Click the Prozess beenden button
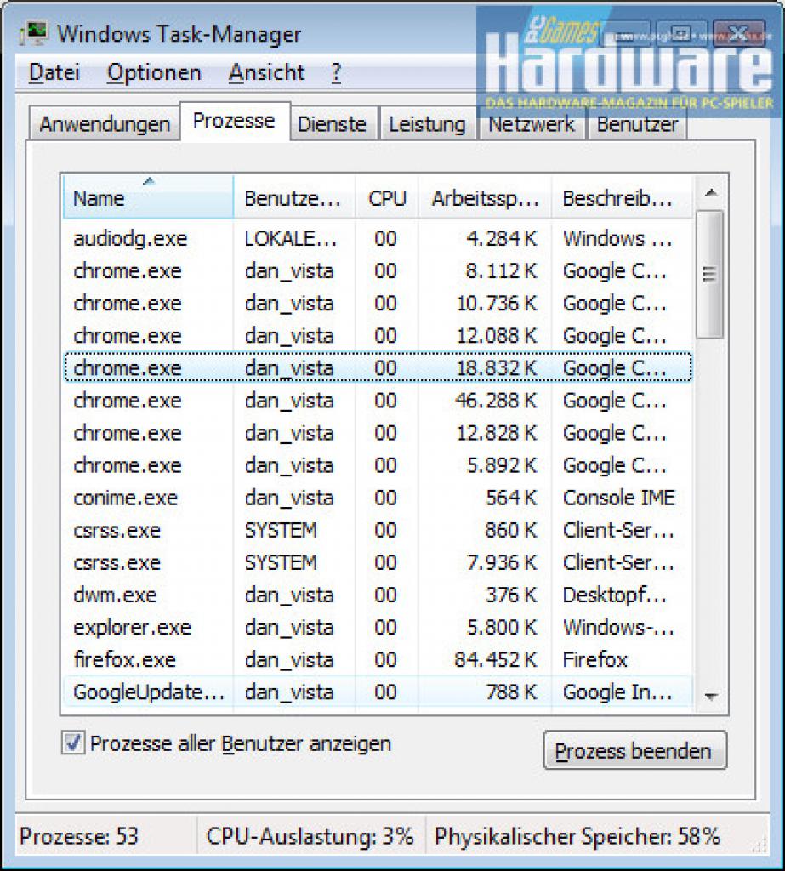 pyautogui.click(x=634, y=750)
